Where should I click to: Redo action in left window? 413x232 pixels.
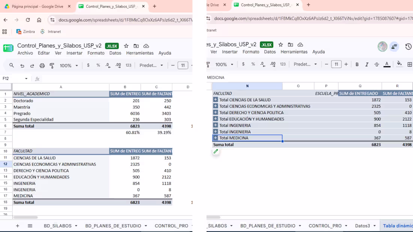[32, 66]
